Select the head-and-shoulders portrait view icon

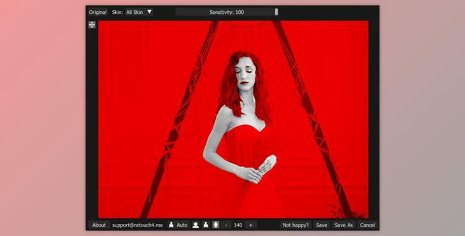[196, 225]
